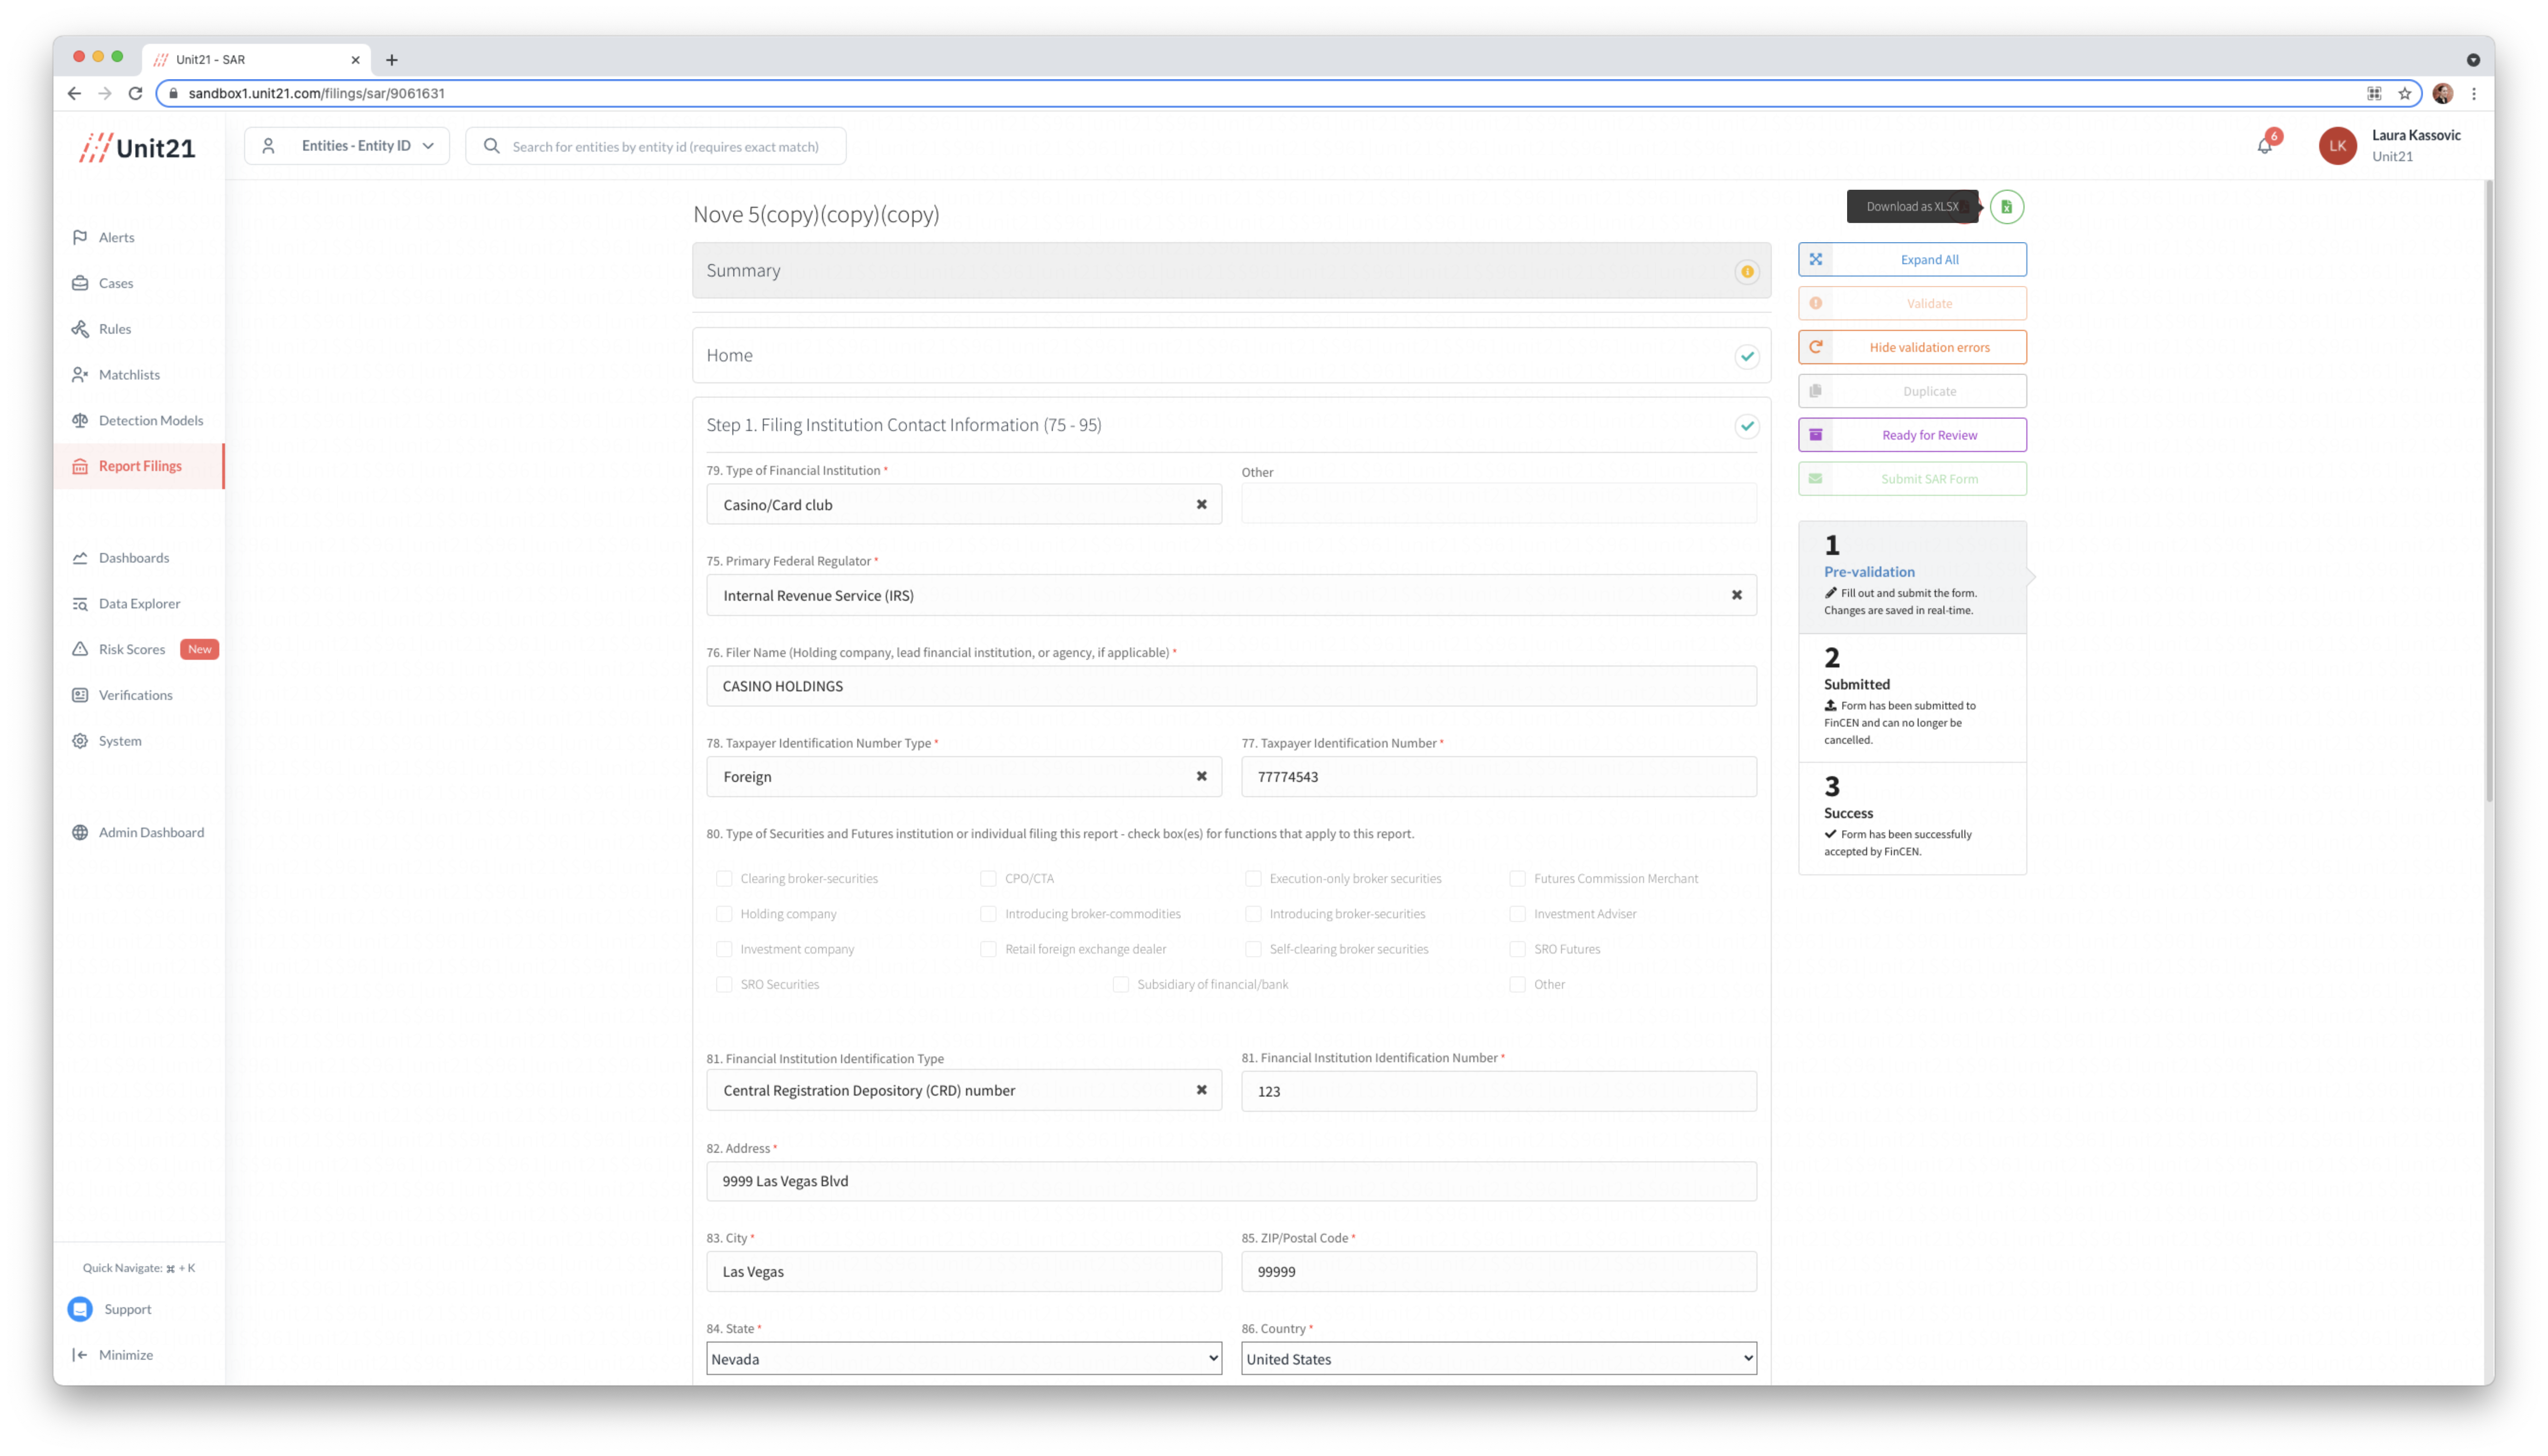The image size is (2548, 1456).
Task: Tick the Investment Adviser checkbox
Action: [x=1517, y=914]
